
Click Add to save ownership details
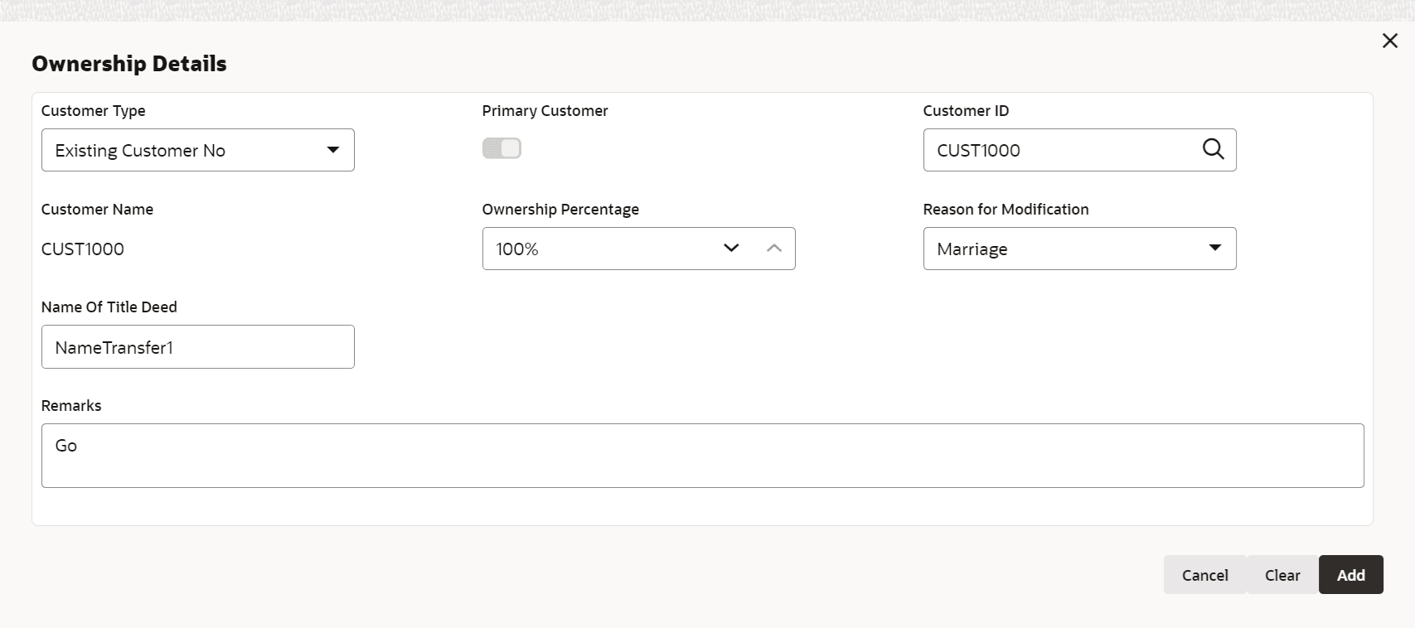(x=1350, y=575)
